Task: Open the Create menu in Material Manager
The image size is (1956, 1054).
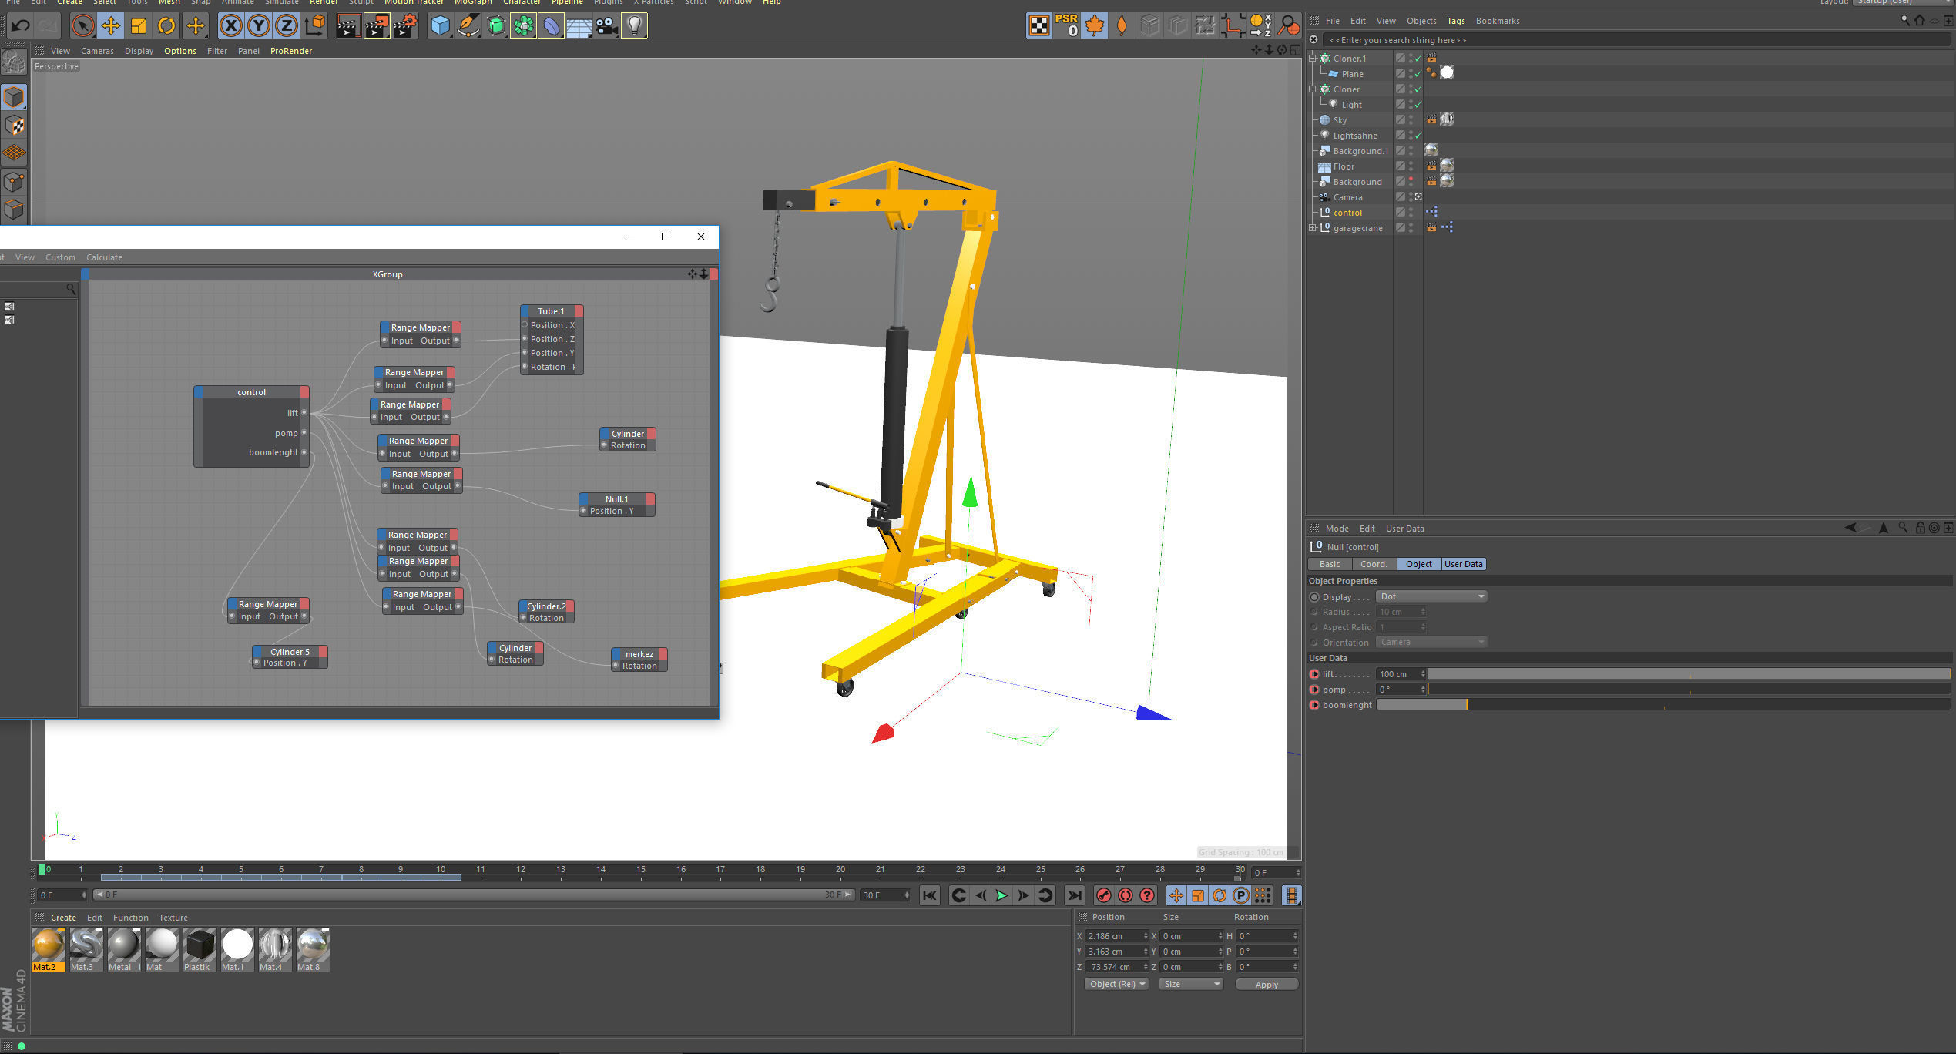Action: (63, 918)
